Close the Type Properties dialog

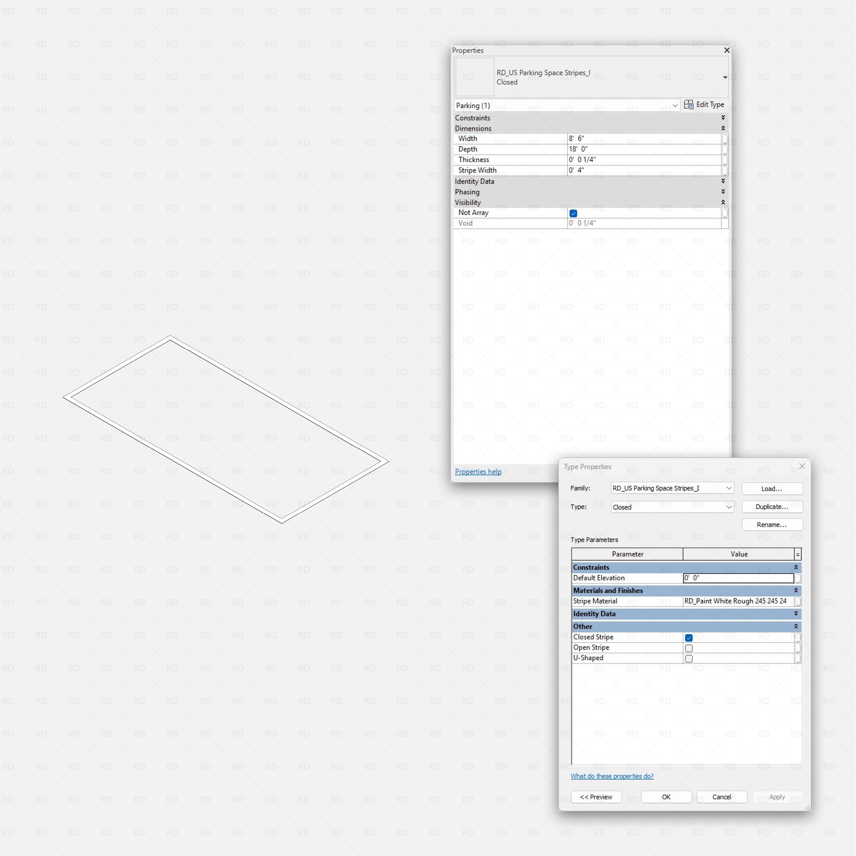tap(802, 466)
